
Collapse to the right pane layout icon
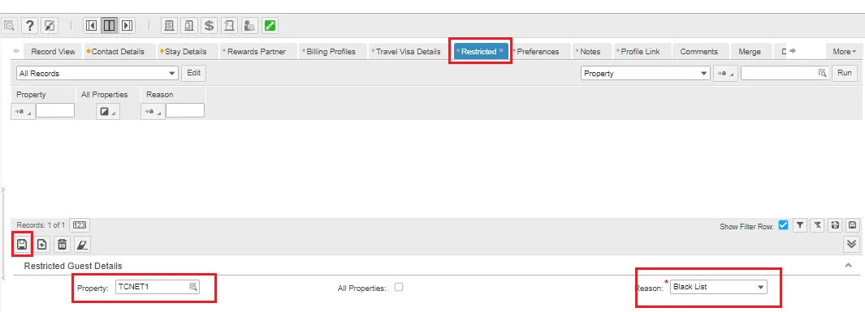point(127,25)
